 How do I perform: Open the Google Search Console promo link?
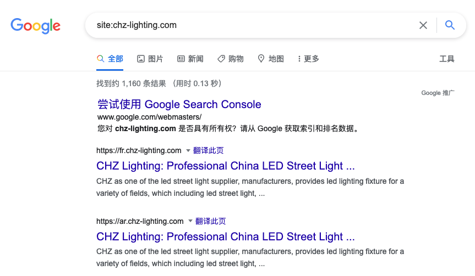pyautogui.click(x=179, y=104)
